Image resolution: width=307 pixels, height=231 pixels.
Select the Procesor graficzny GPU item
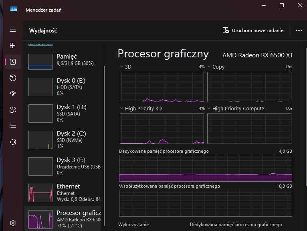63,219
